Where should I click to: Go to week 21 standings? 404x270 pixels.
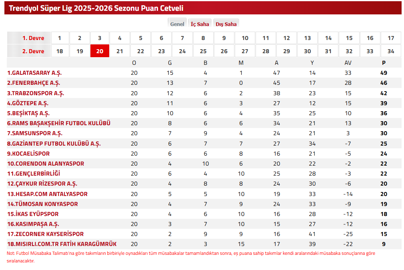click(120, 51)
